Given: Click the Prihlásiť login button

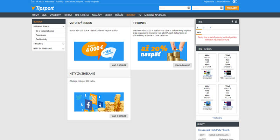Looking at the screenshot, I should click(x=232, y=8).
